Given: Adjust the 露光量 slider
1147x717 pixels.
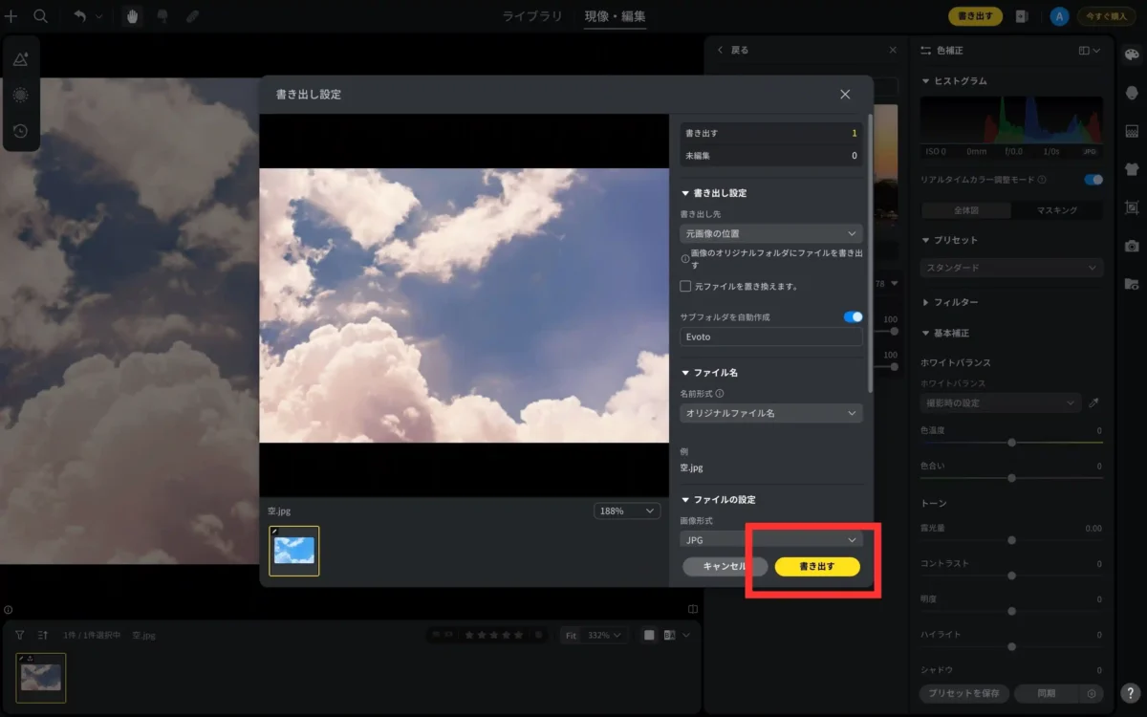Looking at the screenshot, I should pos(1011,540).
